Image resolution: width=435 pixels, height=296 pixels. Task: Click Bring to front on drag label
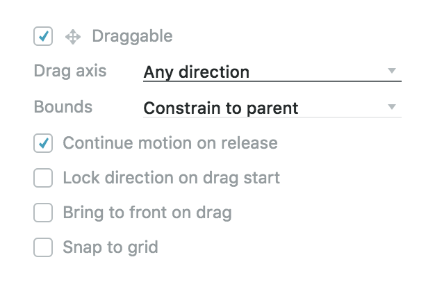(x=147, y=213)
